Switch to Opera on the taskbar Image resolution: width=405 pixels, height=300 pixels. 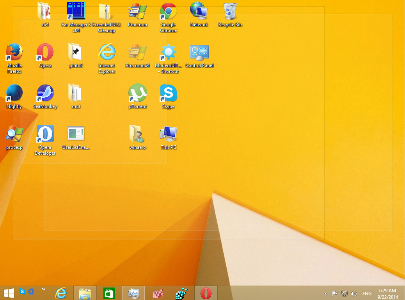[206, 293]
